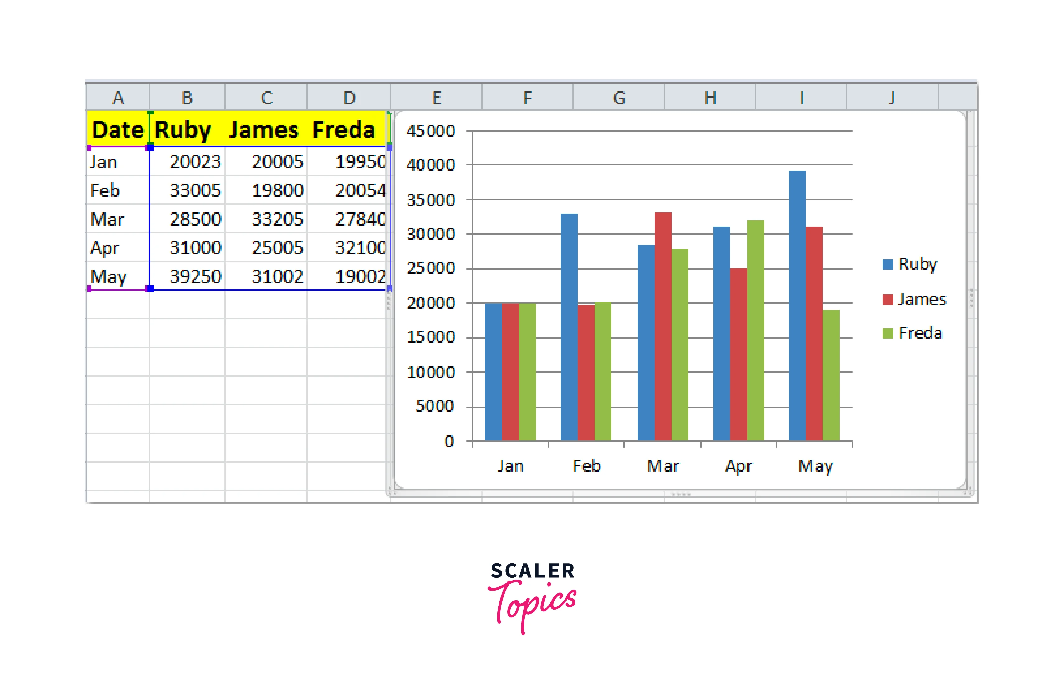Image resolution: width=1064 pixels, height=695 pixels.
Task: Click the 45000 value axis label
Action: point(431,131)
